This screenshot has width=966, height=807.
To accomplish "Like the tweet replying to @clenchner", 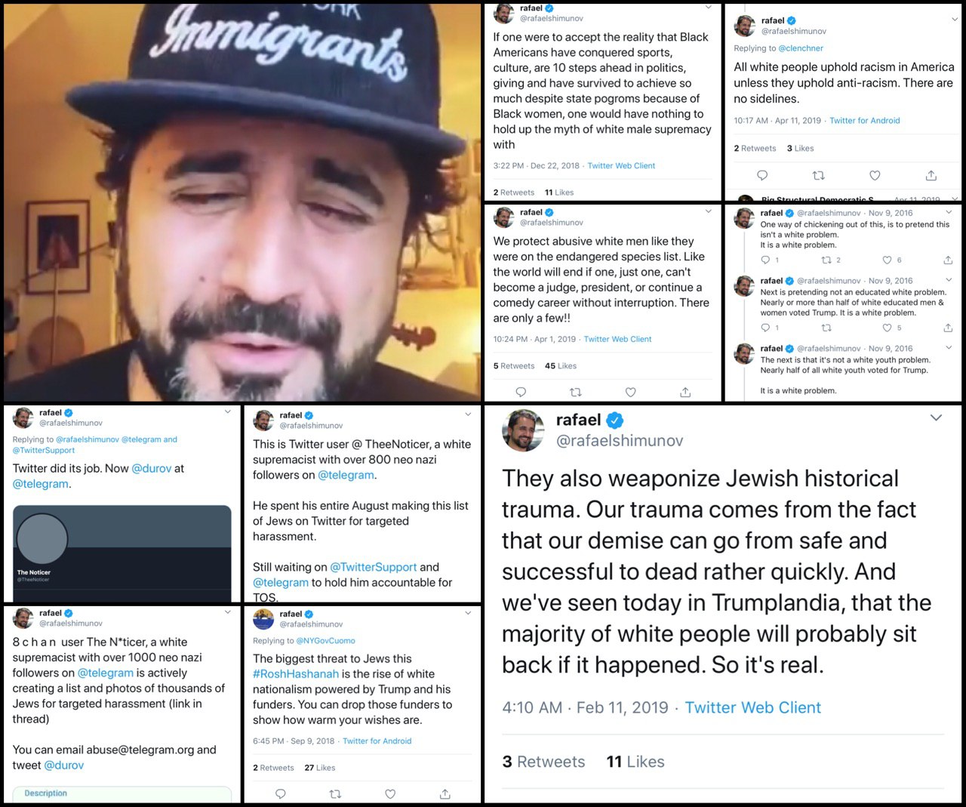I will 875,175.
